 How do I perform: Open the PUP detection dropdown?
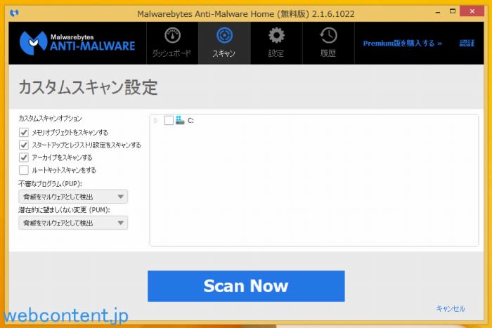(x=73, y=197)
